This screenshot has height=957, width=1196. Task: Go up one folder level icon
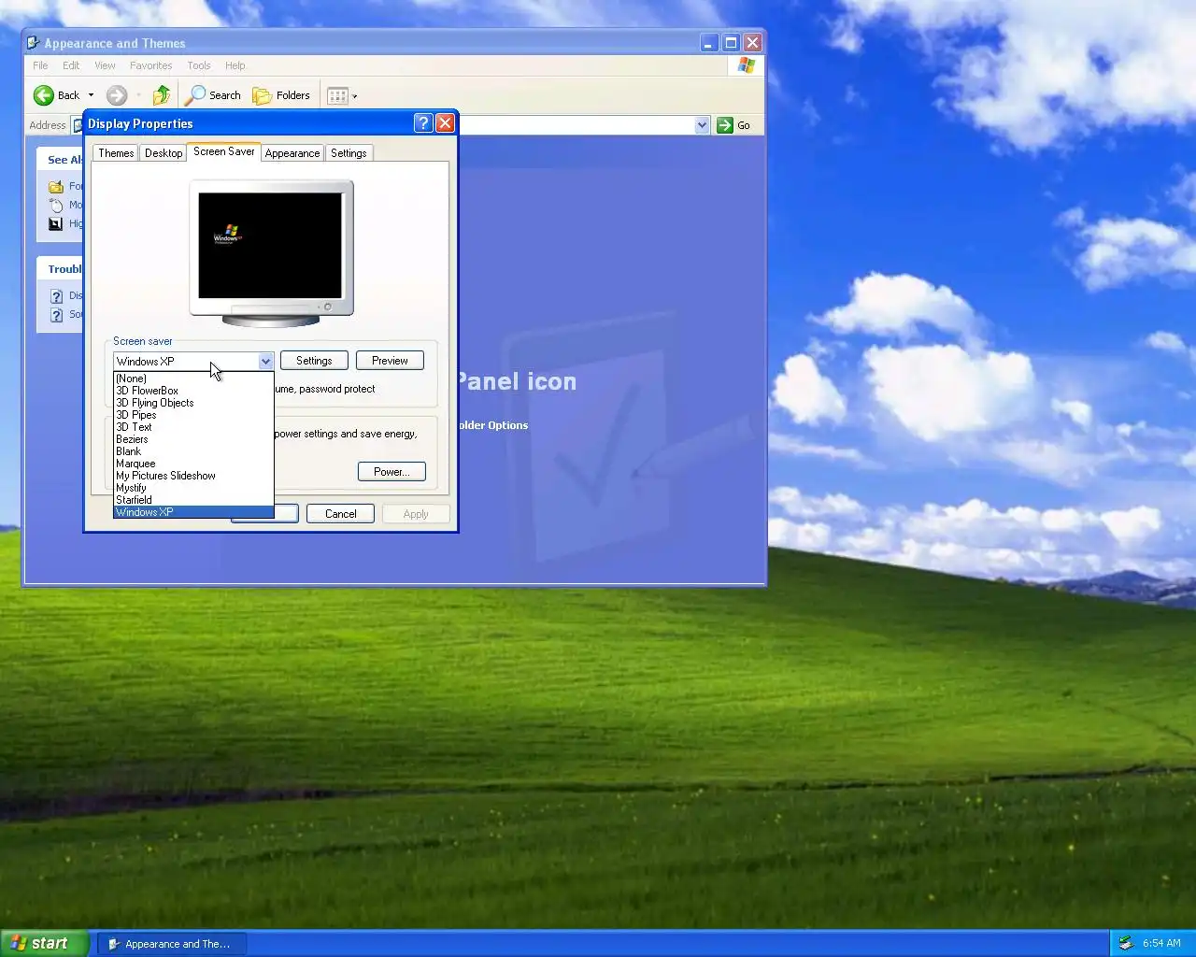pos(162,95)
